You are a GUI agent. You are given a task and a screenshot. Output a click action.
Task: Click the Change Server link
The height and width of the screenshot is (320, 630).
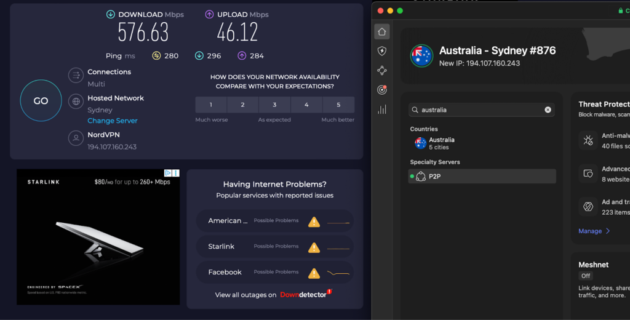tap(113, 121)
